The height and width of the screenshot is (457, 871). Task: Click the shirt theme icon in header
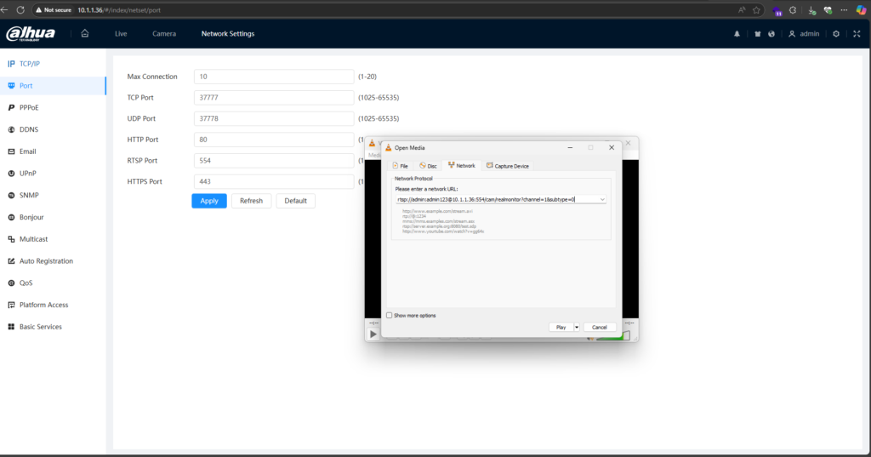[757, 34]
